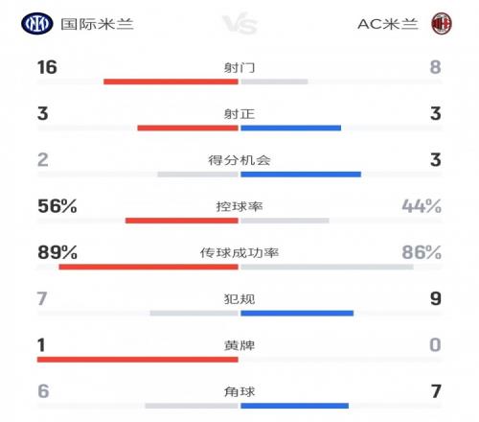Select the 传球成功率 stat label
This screenshot has width=479, height=422.
pos(239,253)
